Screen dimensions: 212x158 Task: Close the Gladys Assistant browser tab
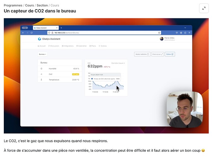click(x=57, y=28)
